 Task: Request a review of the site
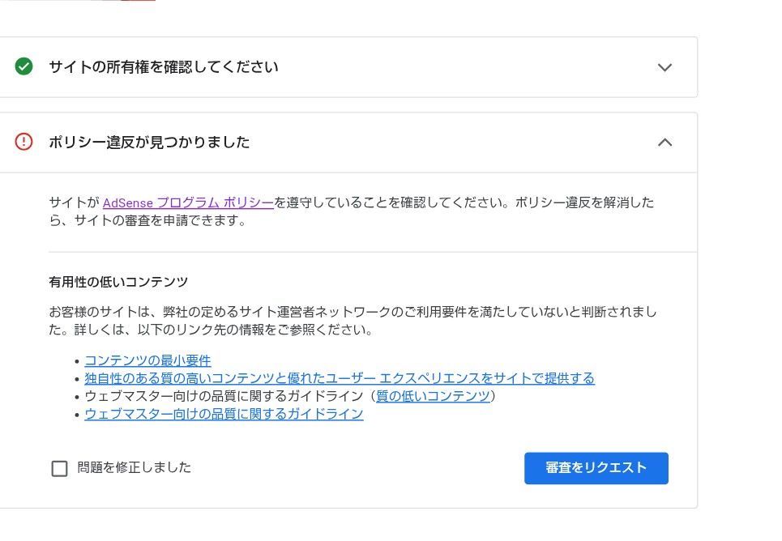pyautogui.click(x=596, y=468)
